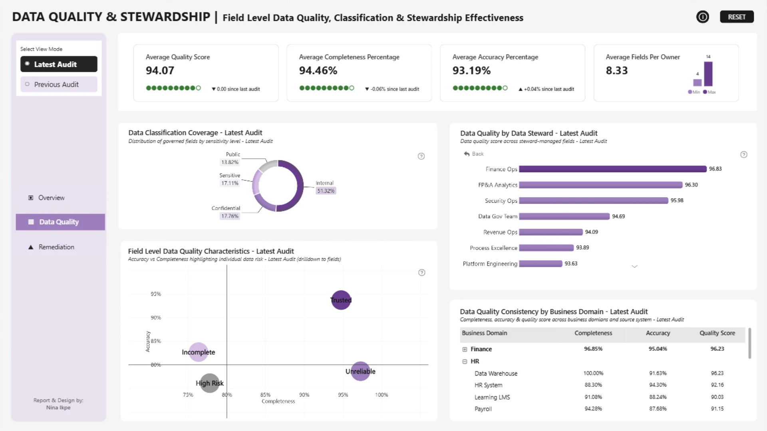Expand more stewards with the chevron below bars
Viewport: 767px width, 431px height.
click(634, 266)
